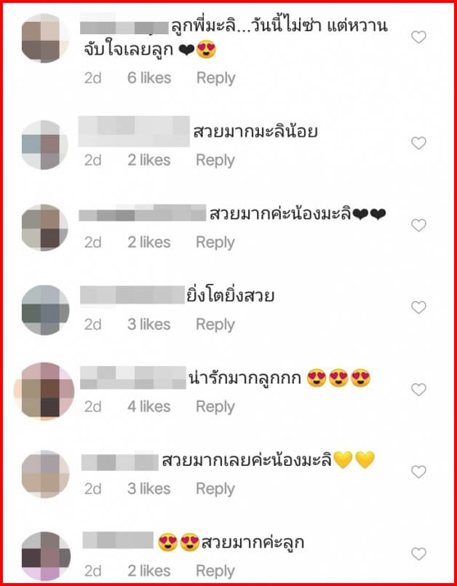Reply to the yellow hearts comment
The height and width of the screenshot is (586, 457).
point(215,489)
